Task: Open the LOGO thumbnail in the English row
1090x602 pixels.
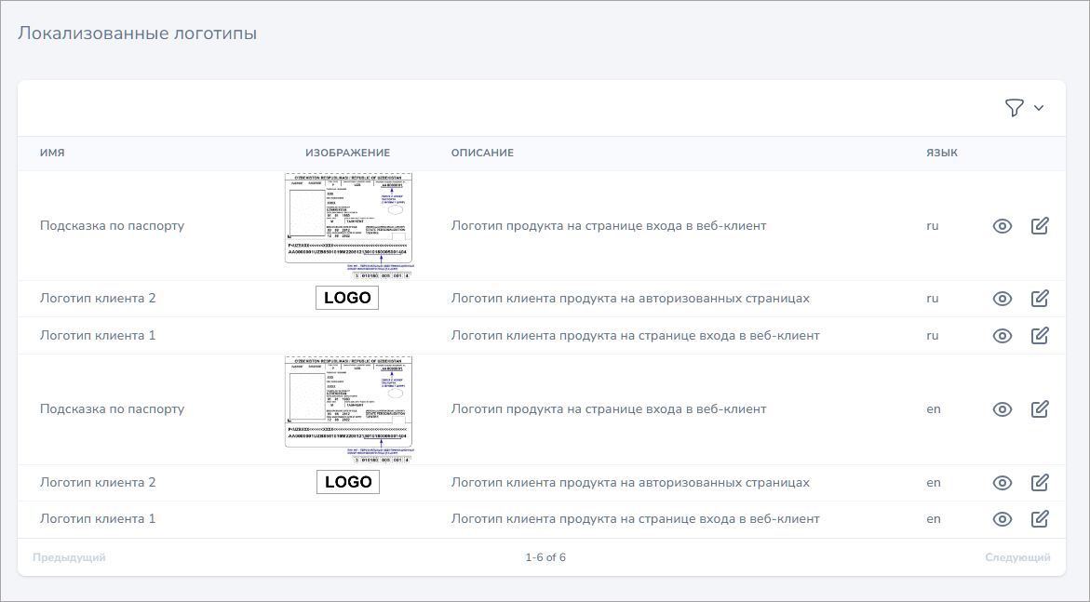Action: pyautogui.click(x=348, y=482)
